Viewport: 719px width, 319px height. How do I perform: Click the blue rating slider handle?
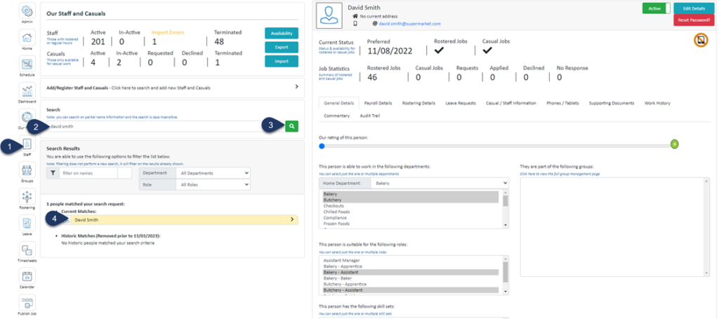click(322, 146)
